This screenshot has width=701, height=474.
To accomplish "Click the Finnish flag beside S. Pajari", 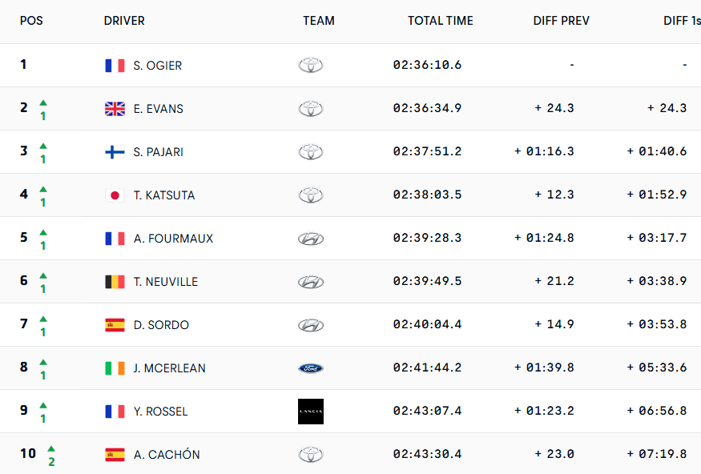I will pyautogui.click(x=115, y=152).
